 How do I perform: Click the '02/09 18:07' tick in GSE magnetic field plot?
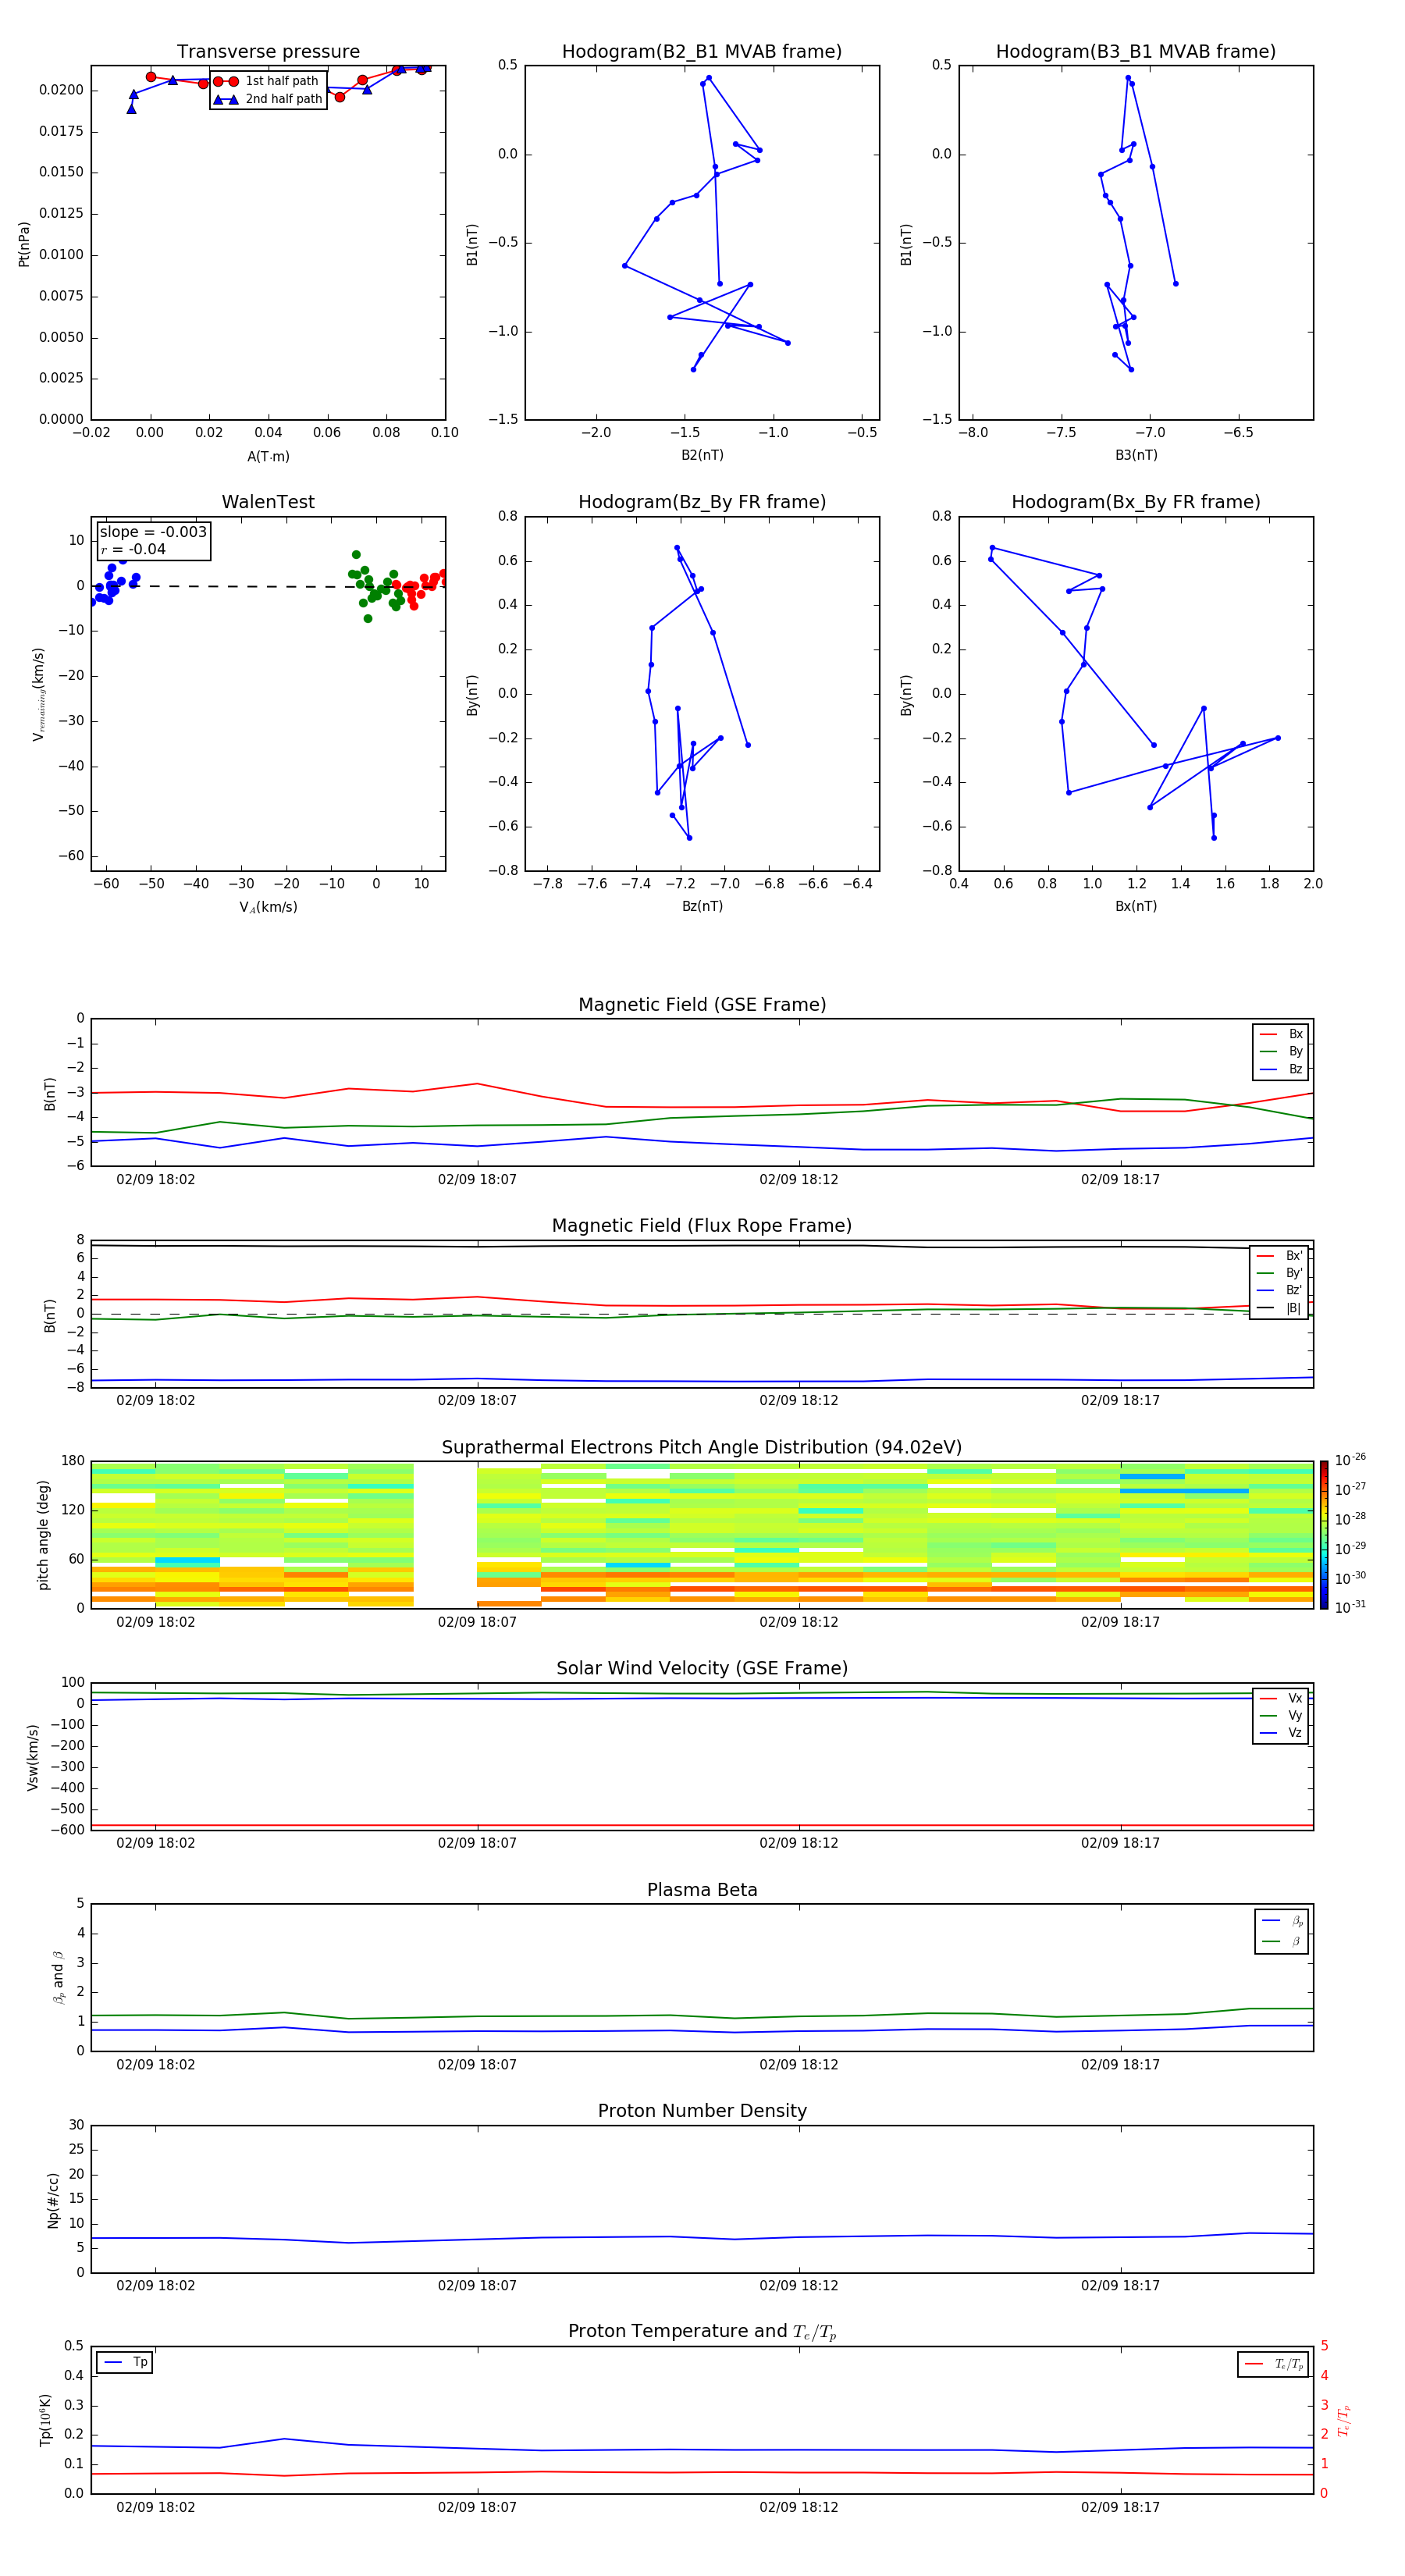click(x=477, y=1180)
